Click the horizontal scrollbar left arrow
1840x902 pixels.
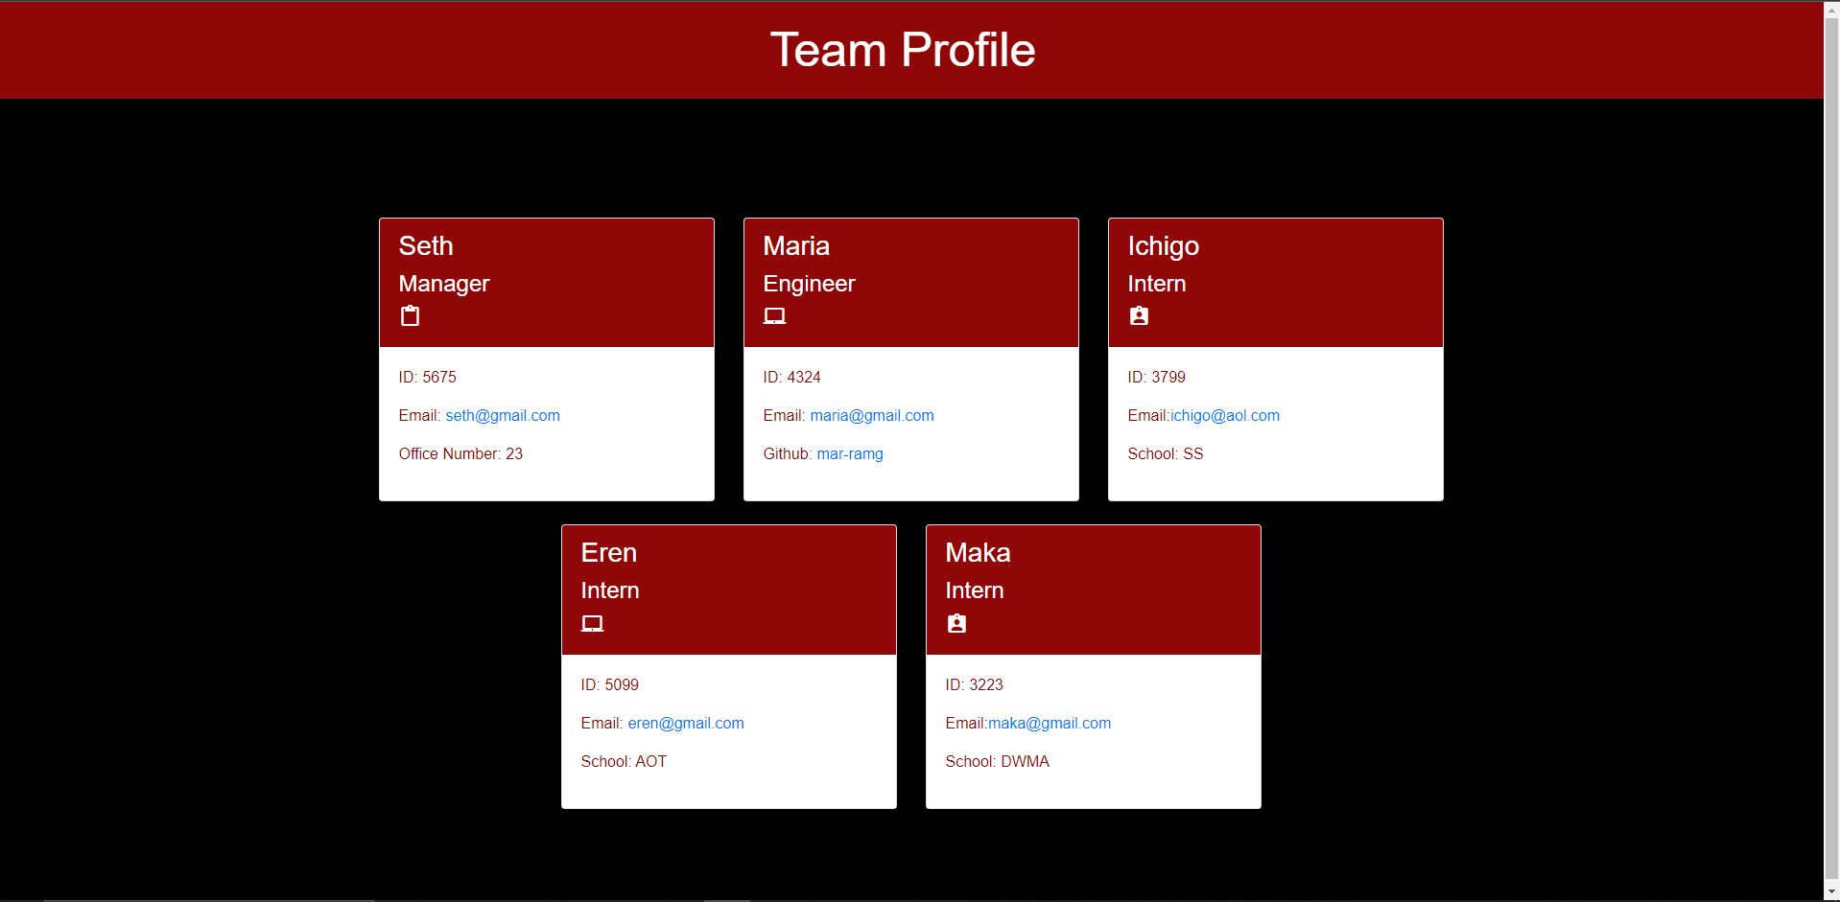click(6, 899)
